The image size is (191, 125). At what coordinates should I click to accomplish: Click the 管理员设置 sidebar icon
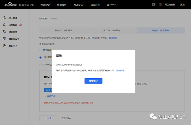pyautogui.click(x=4, y=39)
